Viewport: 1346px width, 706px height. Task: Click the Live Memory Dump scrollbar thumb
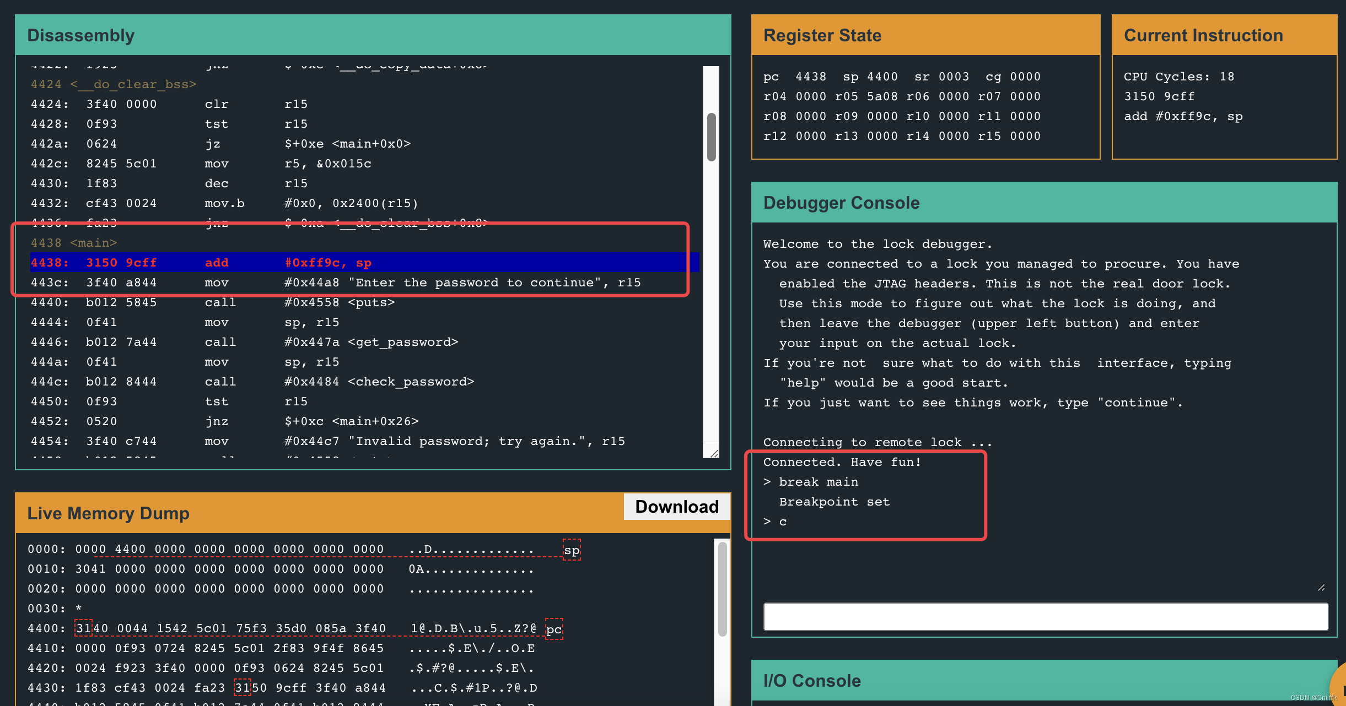click(x=722, y=589)
